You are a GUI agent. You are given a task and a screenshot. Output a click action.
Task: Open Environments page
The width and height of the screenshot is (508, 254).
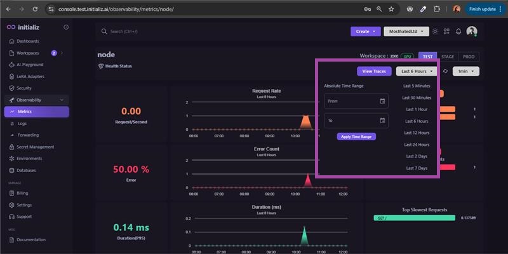tap(29, 159)
